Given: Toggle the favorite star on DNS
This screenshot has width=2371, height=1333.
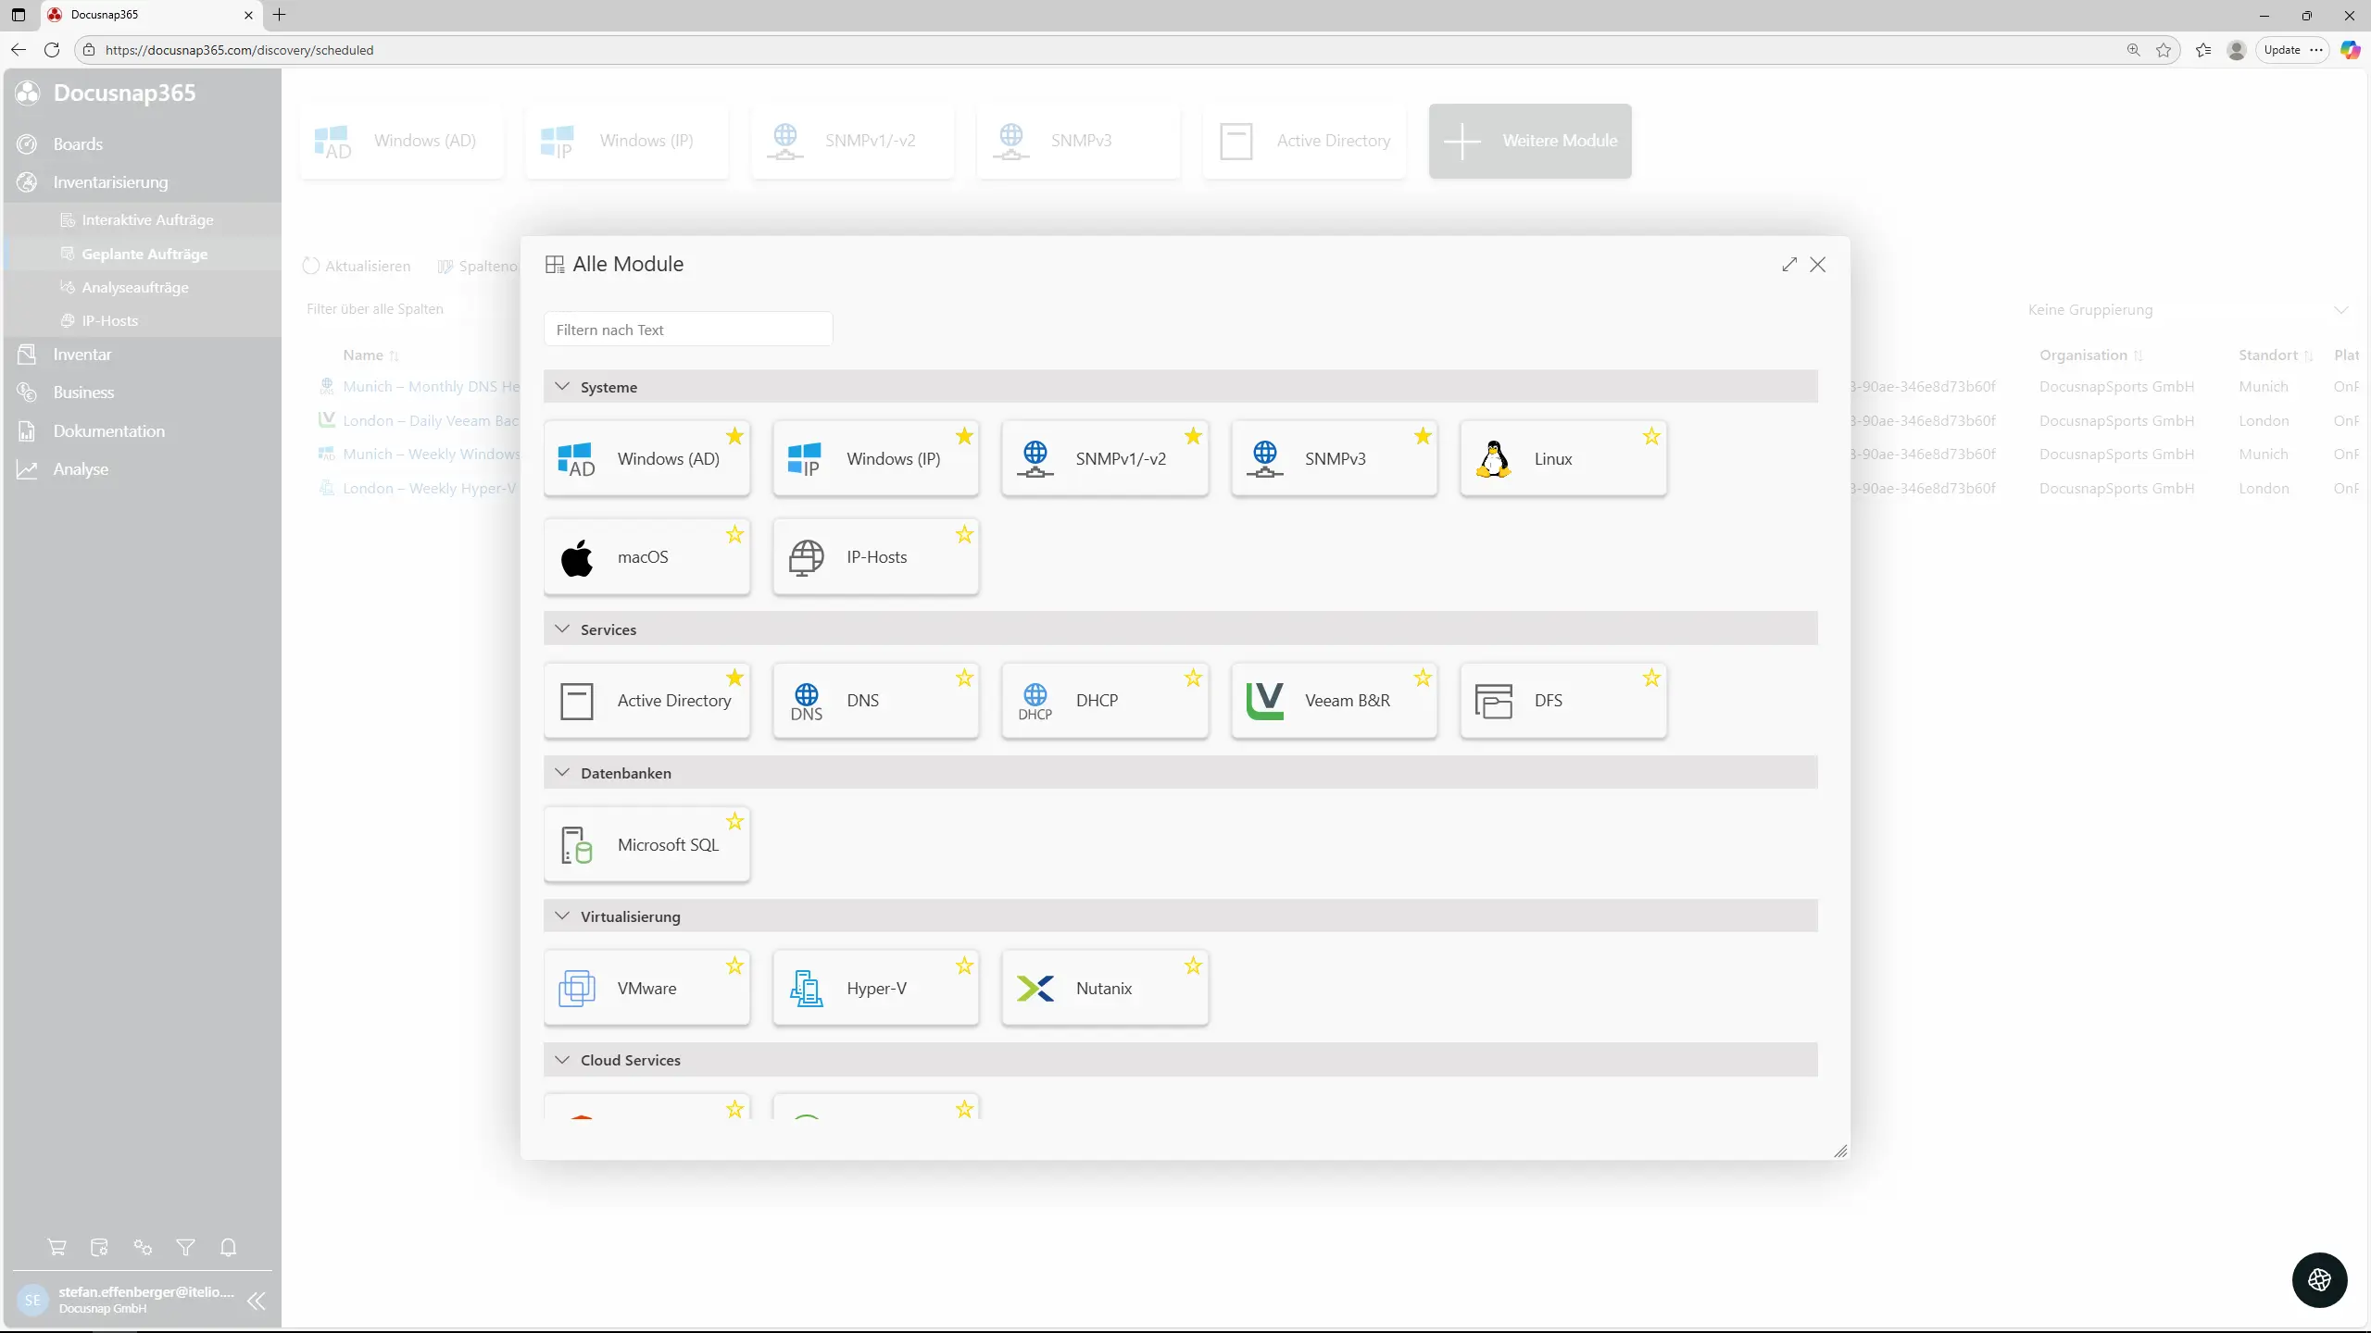Looking at the screenshot, I should coord(964,678).
